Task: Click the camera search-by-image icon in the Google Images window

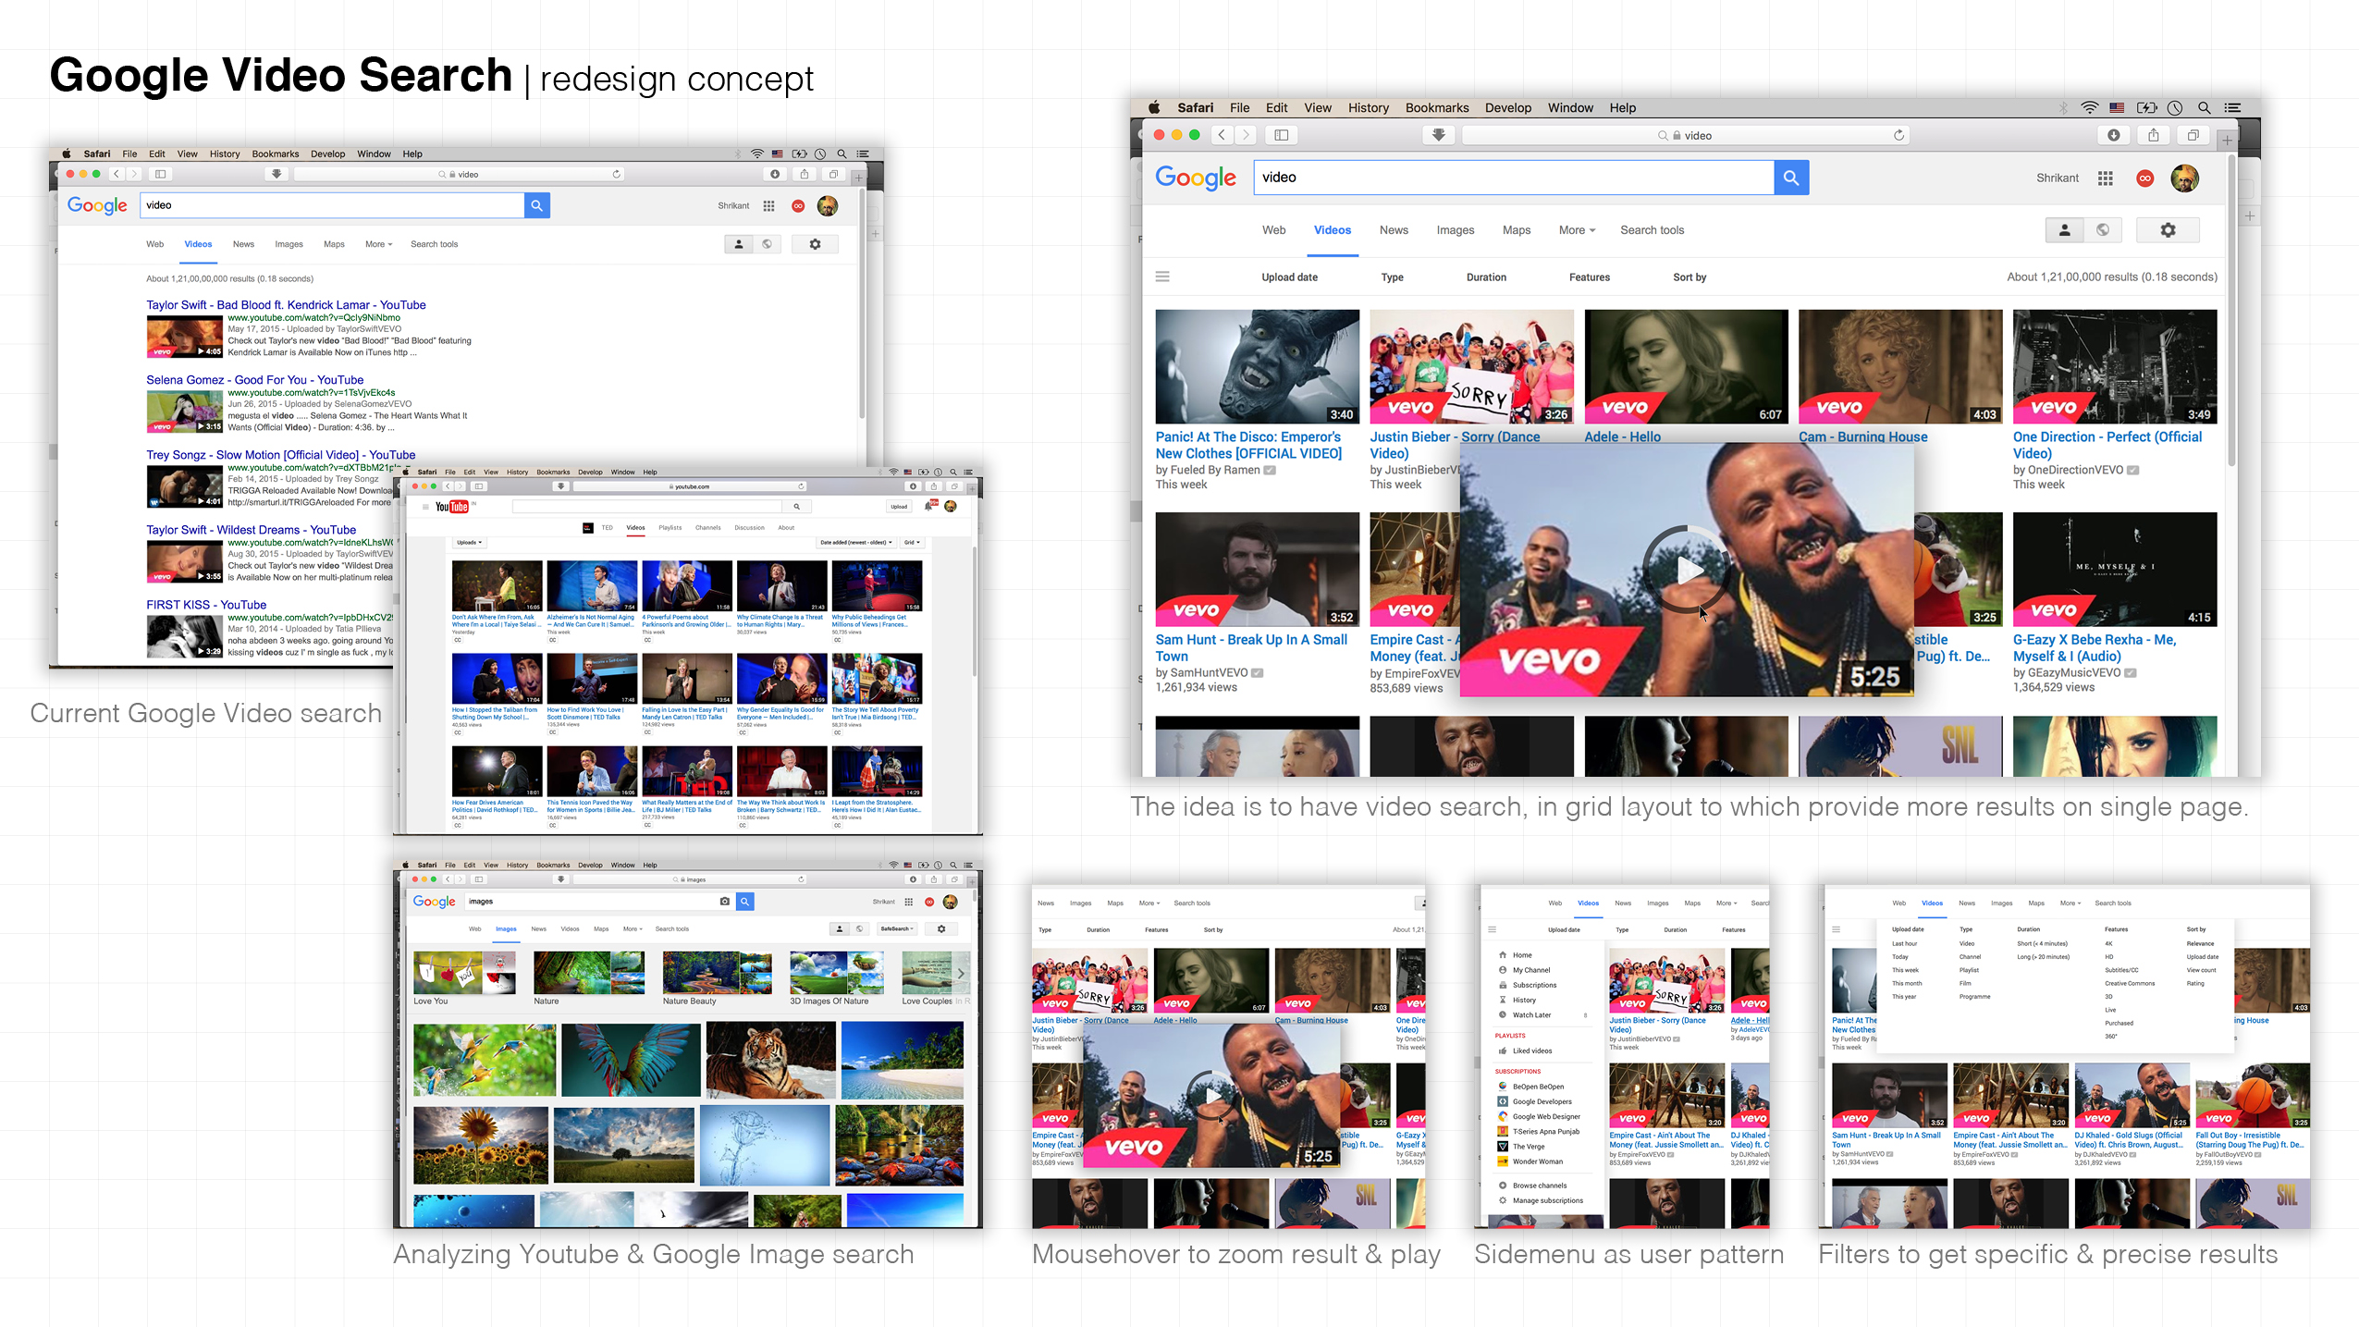Action: tap(724, 902)
